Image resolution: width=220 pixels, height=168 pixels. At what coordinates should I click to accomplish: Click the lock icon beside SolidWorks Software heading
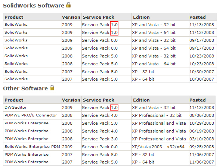[x=68, y=5]
